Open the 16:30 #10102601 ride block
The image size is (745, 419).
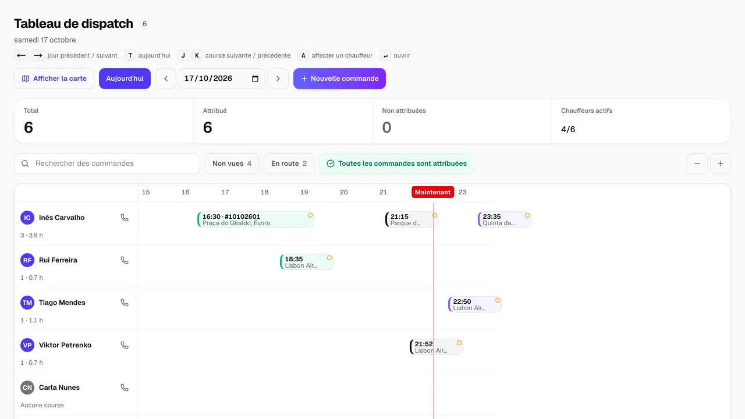pos(256,219)
